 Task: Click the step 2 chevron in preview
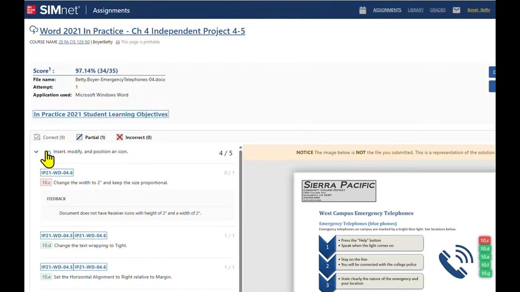pyautogui.click(x=327, y=264)
